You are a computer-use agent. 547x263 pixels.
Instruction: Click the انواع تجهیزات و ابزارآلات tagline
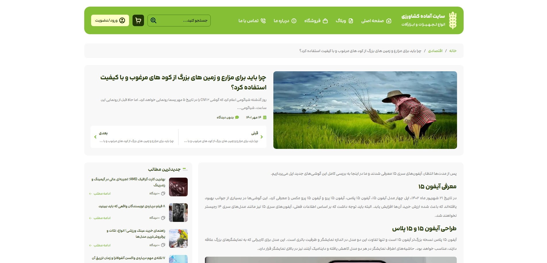[423, 24]
